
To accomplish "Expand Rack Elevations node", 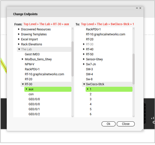I will (19, 44).
